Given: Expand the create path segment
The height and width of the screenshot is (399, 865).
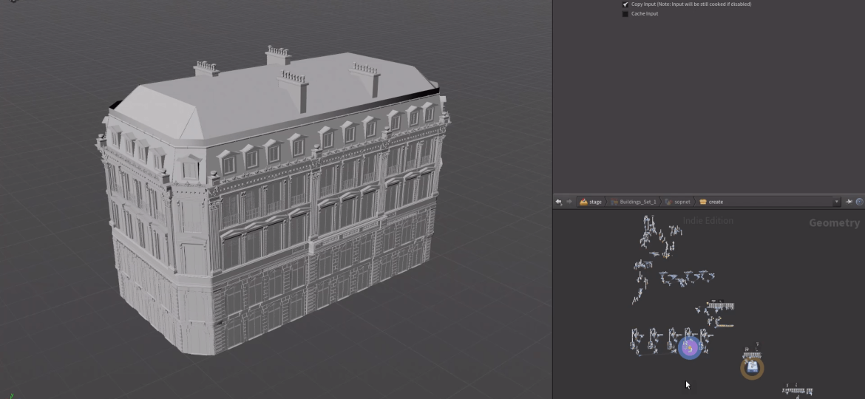Looking at the screenshot, I should pos(715,202).
